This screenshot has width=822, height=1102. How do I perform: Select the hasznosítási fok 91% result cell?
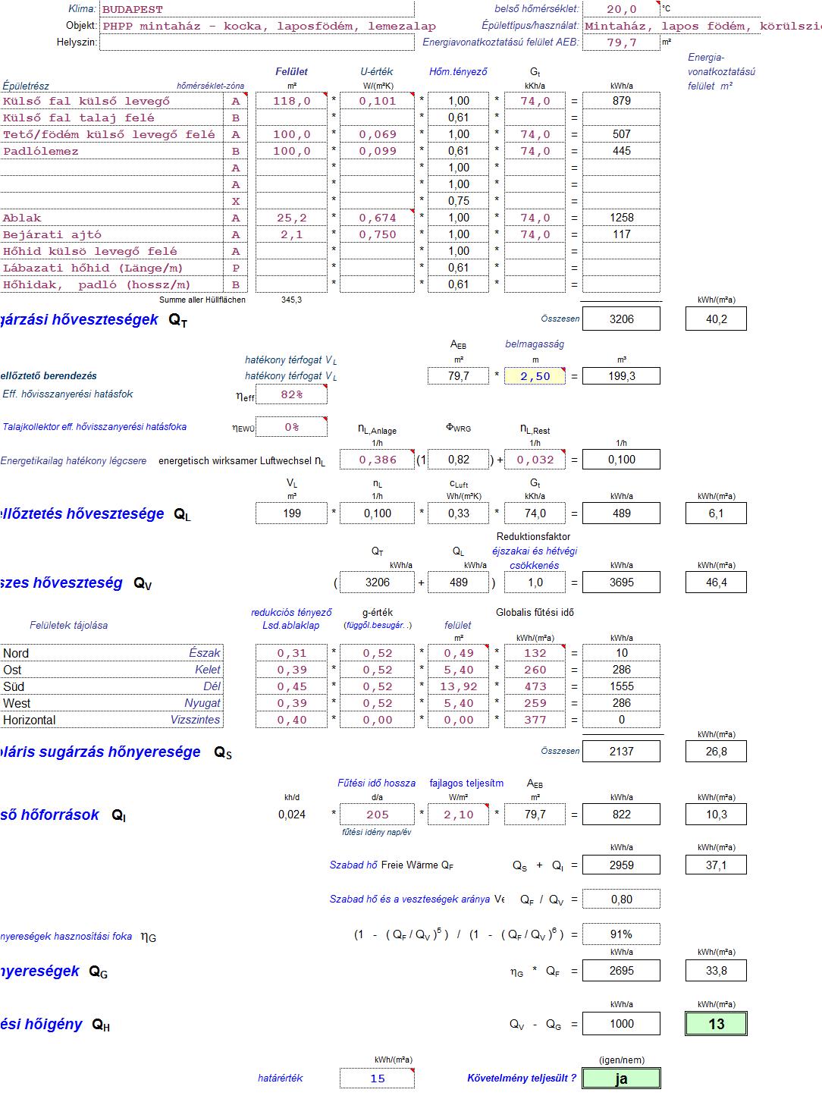(x=620, y=934)
